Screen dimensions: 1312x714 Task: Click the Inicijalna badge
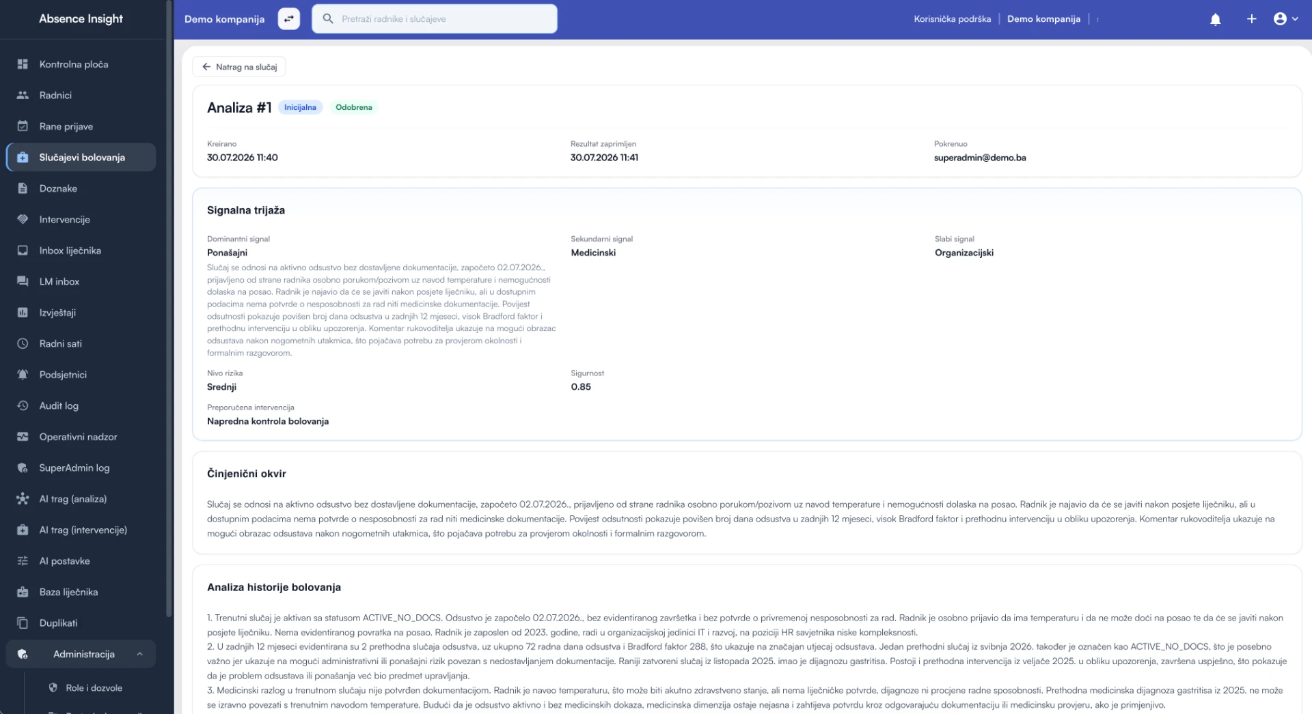point(300,107)
